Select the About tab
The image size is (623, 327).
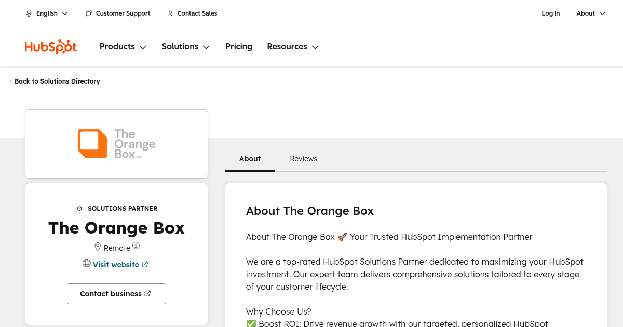(x=250, y=159)
